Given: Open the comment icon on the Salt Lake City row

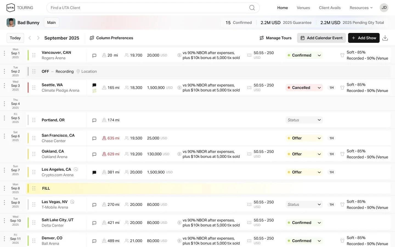Looking at the screenshot, I should [x=94, y=223].
